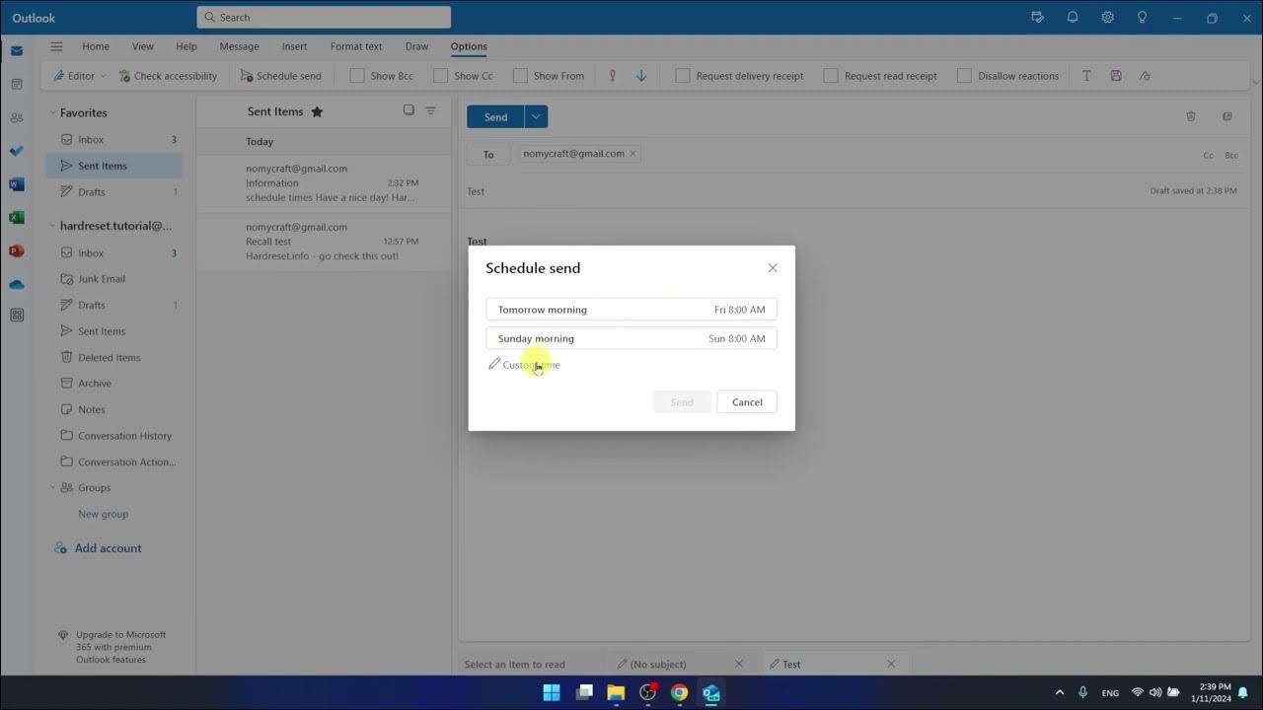Collapse the Favorites folder group
The image size is (1263, 710).
tap(52, 113)
